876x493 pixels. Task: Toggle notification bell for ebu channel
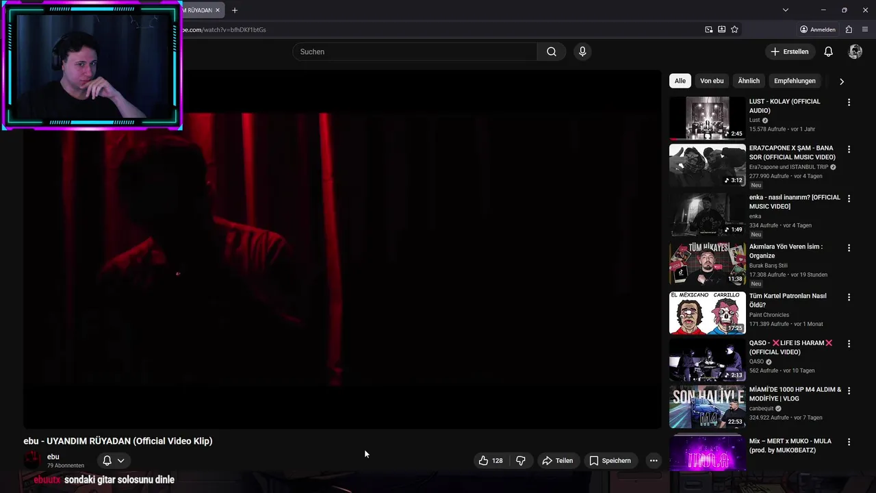[107, 461]
